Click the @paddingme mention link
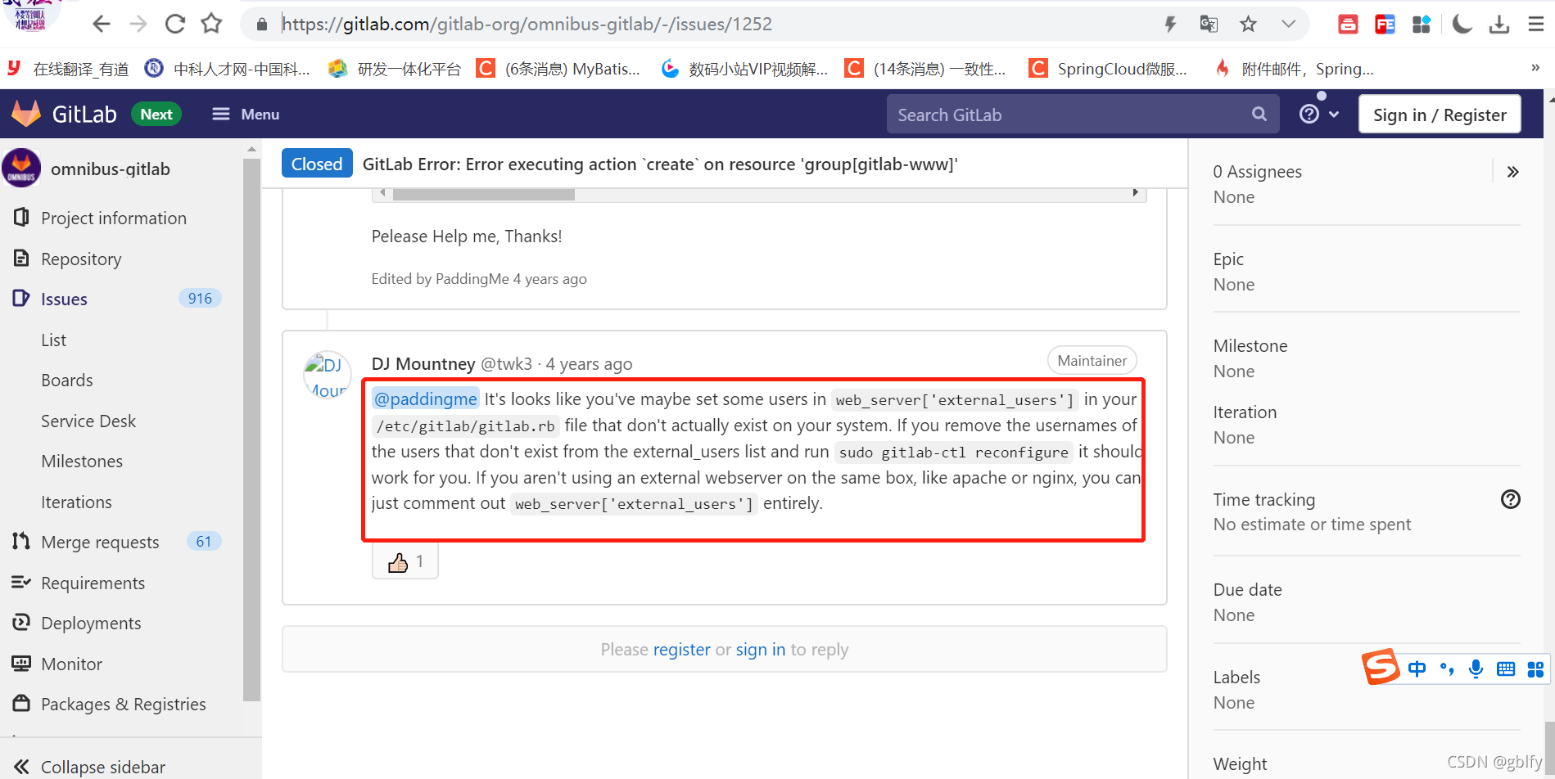Image resolution: width=1555 pixels, height=779 pixels. coord(425,399)
